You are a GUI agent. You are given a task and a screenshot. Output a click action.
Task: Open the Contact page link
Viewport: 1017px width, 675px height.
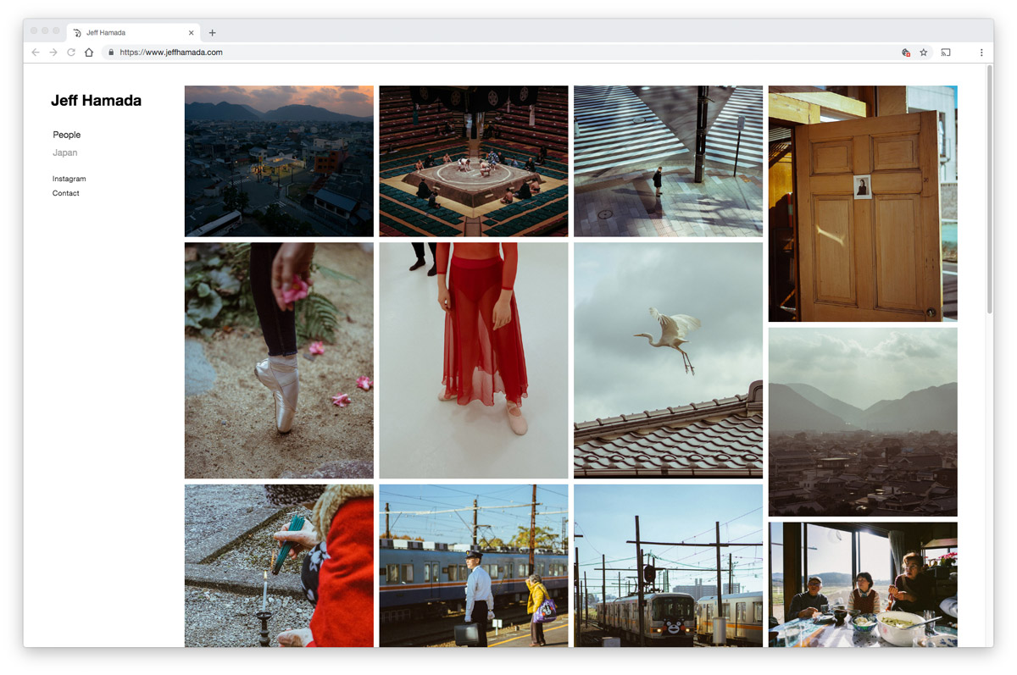[66, 193]
